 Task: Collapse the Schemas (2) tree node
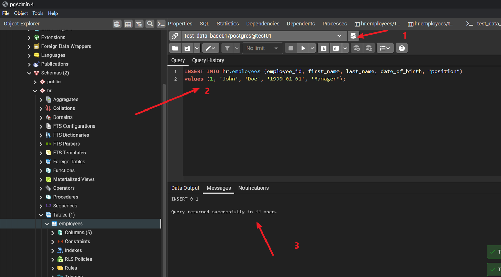click(x=29, y=73)
